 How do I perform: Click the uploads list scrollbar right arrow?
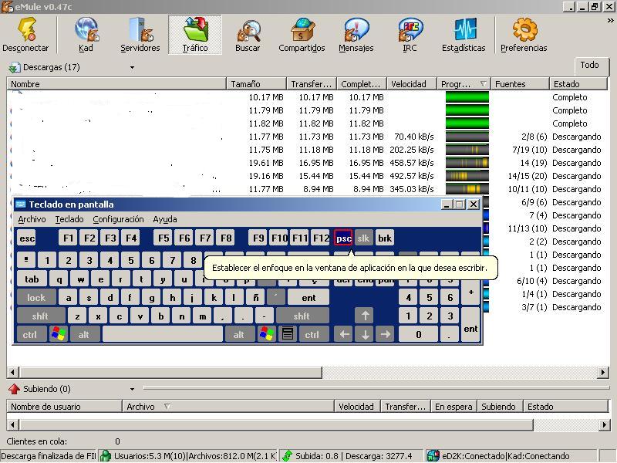pos(603,425)
